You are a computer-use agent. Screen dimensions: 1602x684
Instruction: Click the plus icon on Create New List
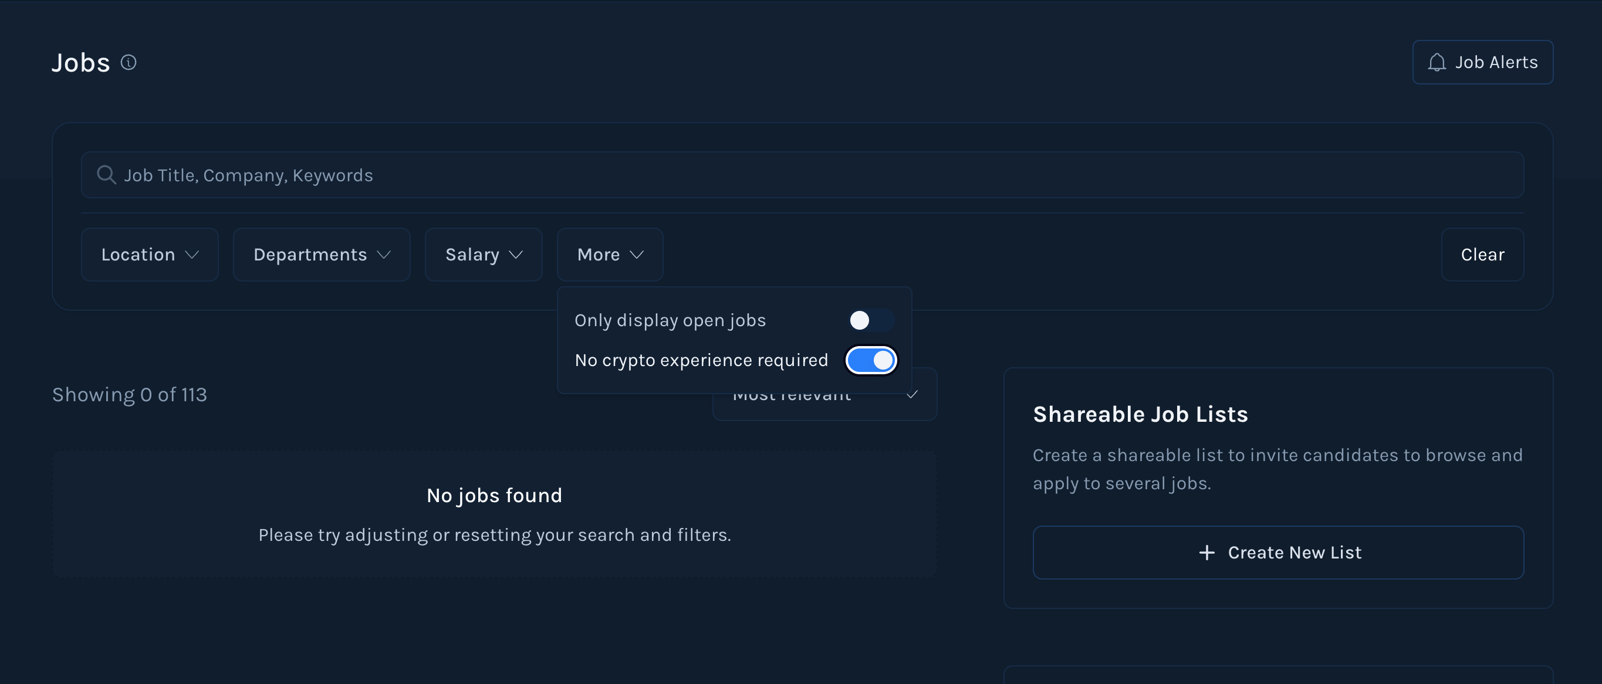pyautogui.click(x=1206, y=552)
